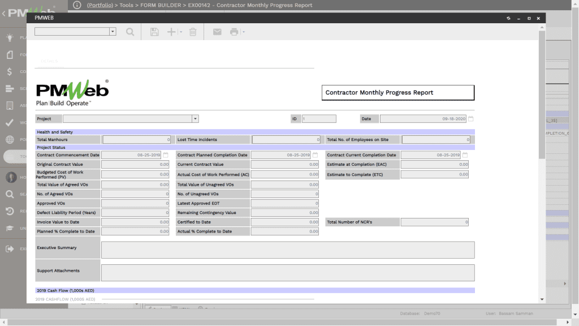The image size is (579, 326).
Task: Open the user avatar Home icon in sidebar
Action: (11, 177)
